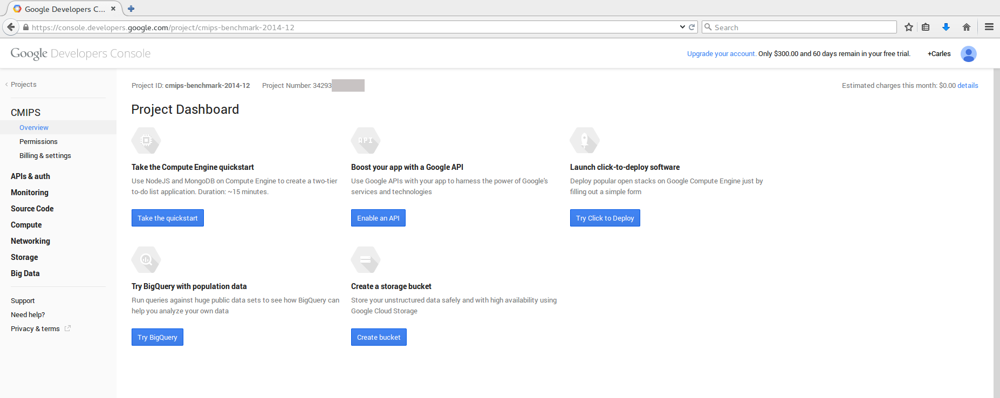Click the click-to-deploy rocket hexagon icon
The width and height of the screenshot is (1000, 398).
[x=585, y=141]
